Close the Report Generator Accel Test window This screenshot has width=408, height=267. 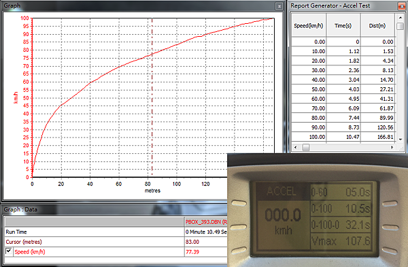pos(402,6)
